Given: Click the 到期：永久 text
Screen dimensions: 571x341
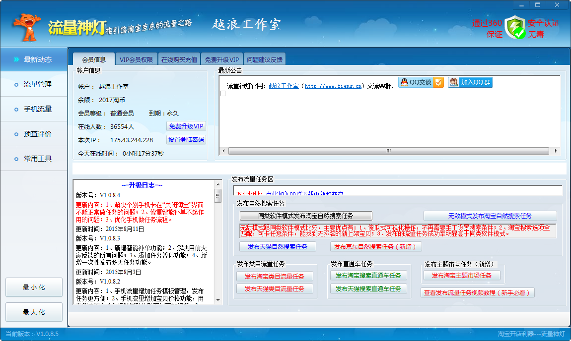Looking at the screenshot, I should pyautogui.click(x=164, y=114).
